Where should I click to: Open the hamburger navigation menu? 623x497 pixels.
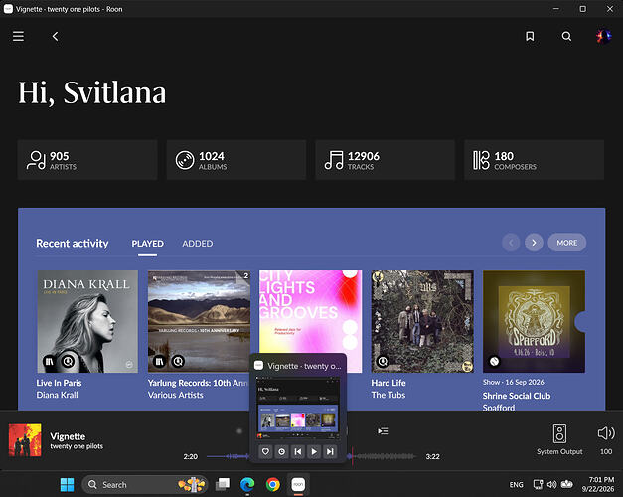pos(18,36)
